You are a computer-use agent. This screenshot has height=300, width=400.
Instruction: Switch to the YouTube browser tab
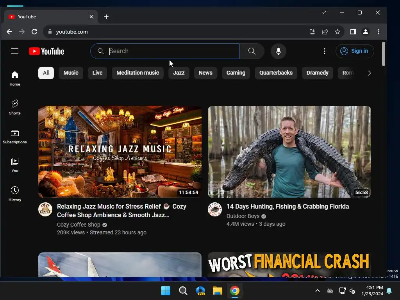click(51, 17)
